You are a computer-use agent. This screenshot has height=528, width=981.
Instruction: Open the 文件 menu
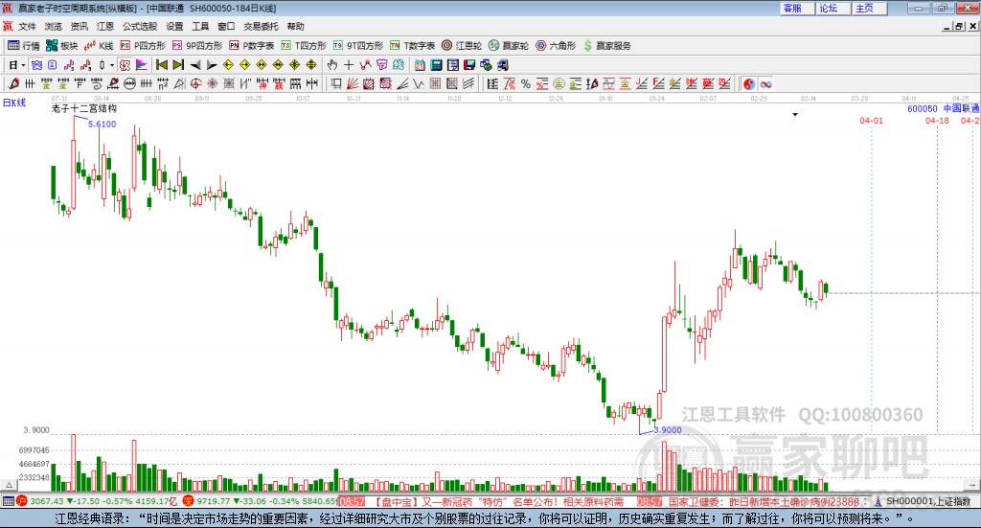point(28,26)
